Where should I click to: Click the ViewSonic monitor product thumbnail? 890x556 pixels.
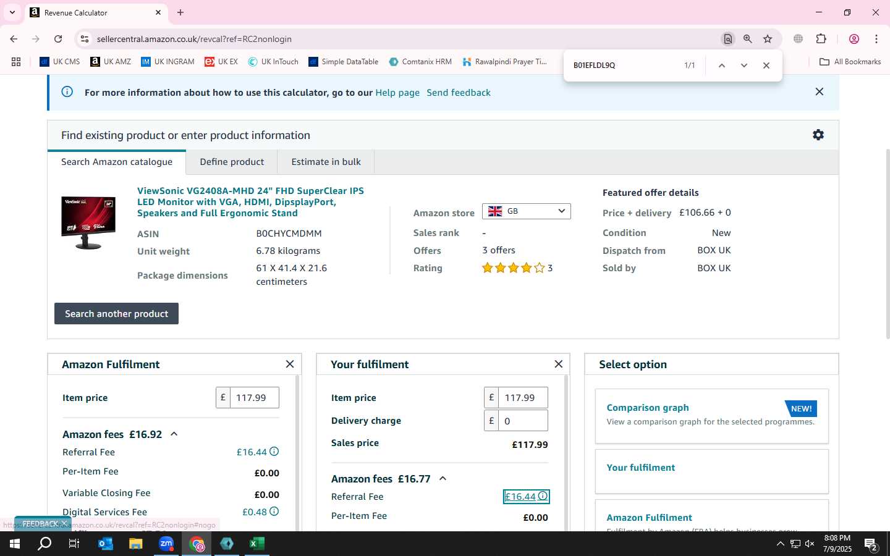(x=88, y=222)
